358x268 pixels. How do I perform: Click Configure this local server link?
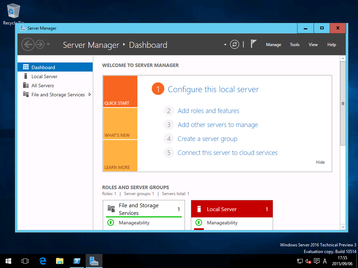pyautogui.click(x=213, y=89)
